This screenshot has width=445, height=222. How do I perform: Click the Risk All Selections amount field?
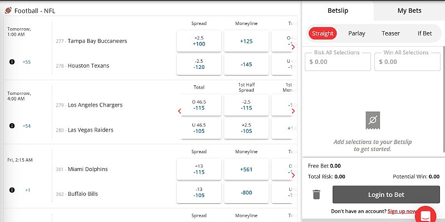click(x=338, y=62)
